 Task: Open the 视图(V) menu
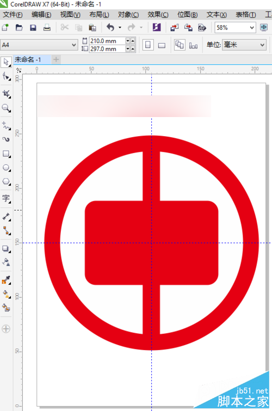point(70,15)
